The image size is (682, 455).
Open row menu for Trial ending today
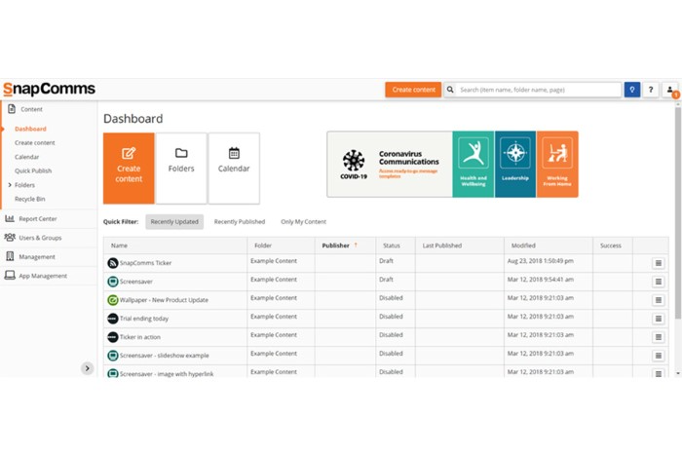[x=659, y=319]
